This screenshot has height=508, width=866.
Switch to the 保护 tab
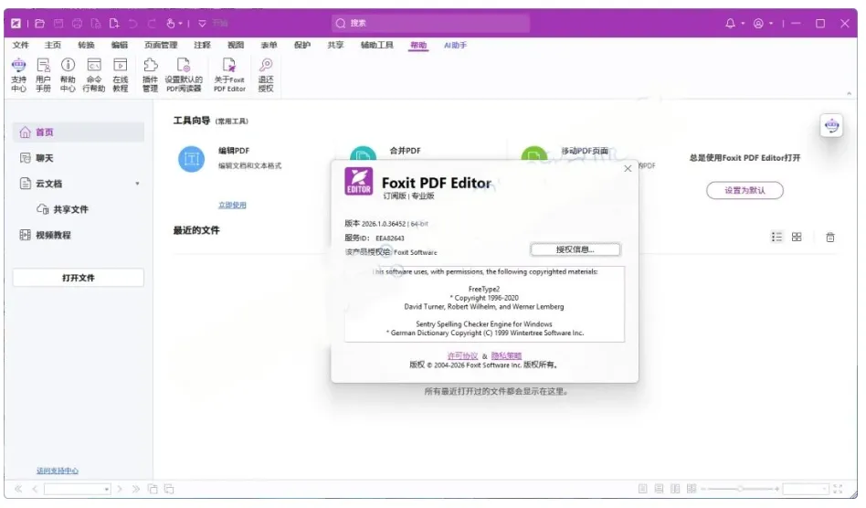pyautogui.click(x=302, y=45)
